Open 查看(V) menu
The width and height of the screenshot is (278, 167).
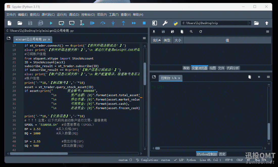tap(126, 15)
